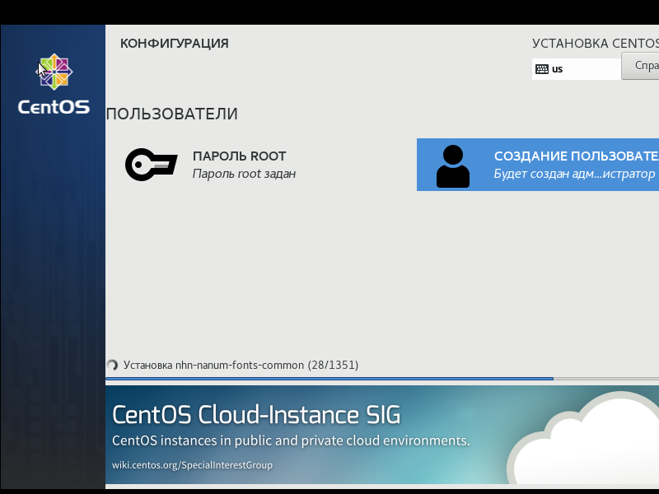Click Пароль root задан status text
The image size is (659, 494).
tap(244, 174)
